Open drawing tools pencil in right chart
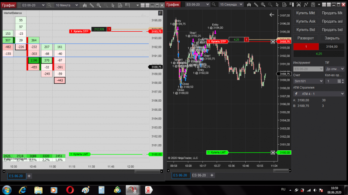Viewport: 348px width, 195px height. point(256,4)
